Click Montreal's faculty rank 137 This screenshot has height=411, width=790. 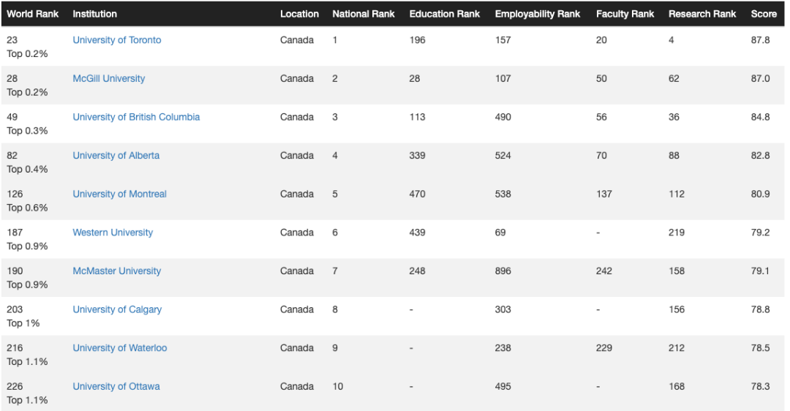(x=604, y=194)
